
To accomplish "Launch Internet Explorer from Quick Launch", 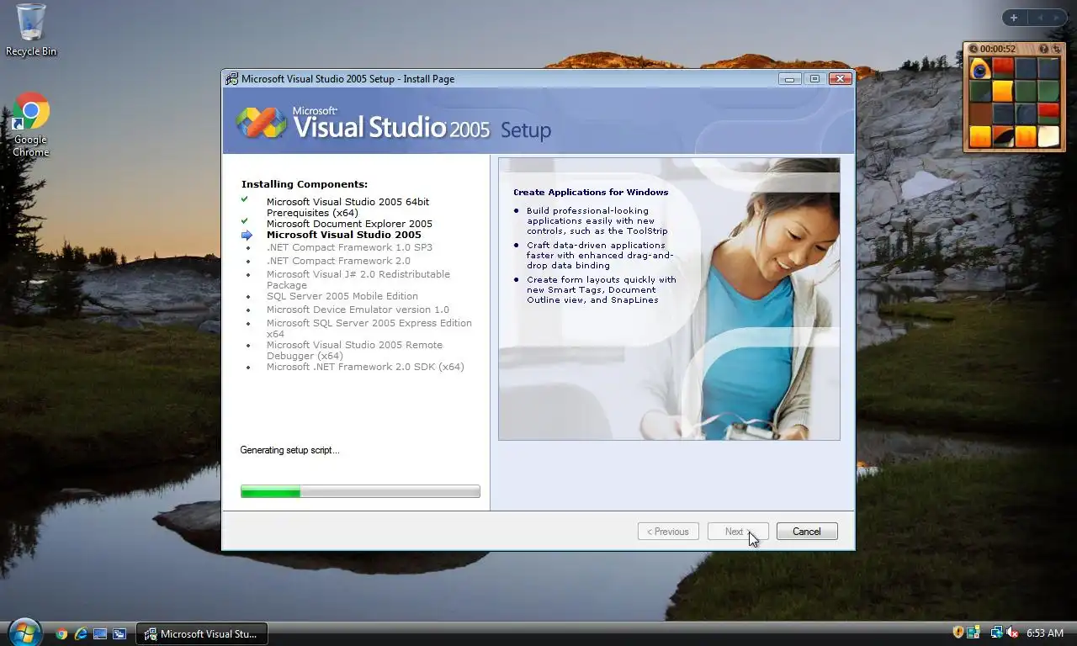I will 81,634.
